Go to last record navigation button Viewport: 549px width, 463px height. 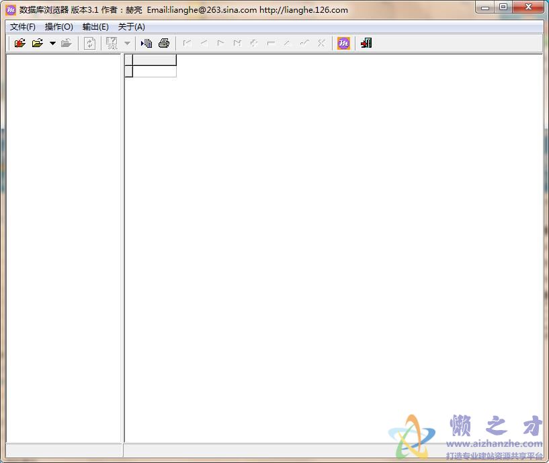click(237, 43)
